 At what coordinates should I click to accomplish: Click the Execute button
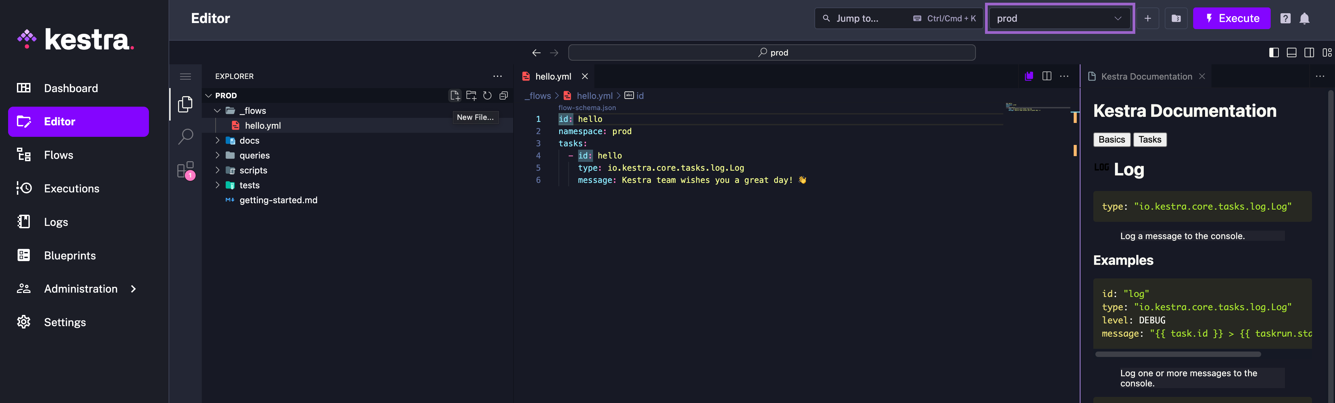pyautogui.click(x=1232, y=18)
